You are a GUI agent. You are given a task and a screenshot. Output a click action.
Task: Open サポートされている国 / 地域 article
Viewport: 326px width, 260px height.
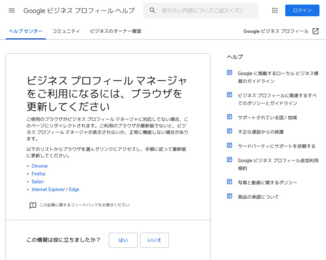[x=267, y=118]
